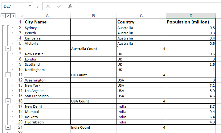Show outline level 1
The image size is (221, 133).
(3, 16)
